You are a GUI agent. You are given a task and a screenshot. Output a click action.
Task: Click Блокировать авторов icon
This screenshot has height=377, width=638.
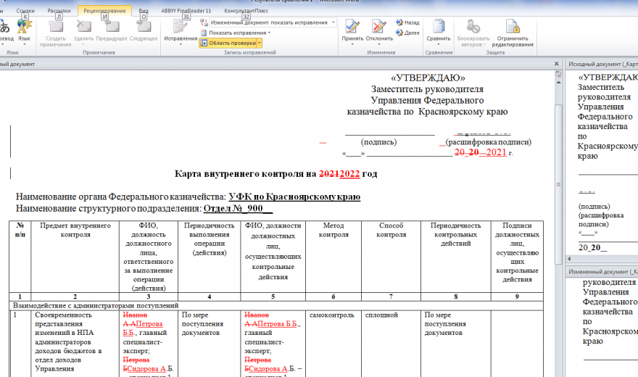pyautogui.click(x=473, y=26)
